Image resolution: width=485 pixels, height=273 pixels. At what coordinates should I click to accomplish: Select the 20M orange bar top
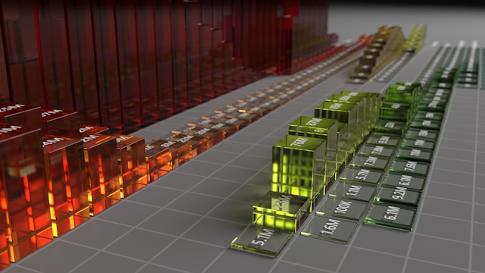coord(202,132)
